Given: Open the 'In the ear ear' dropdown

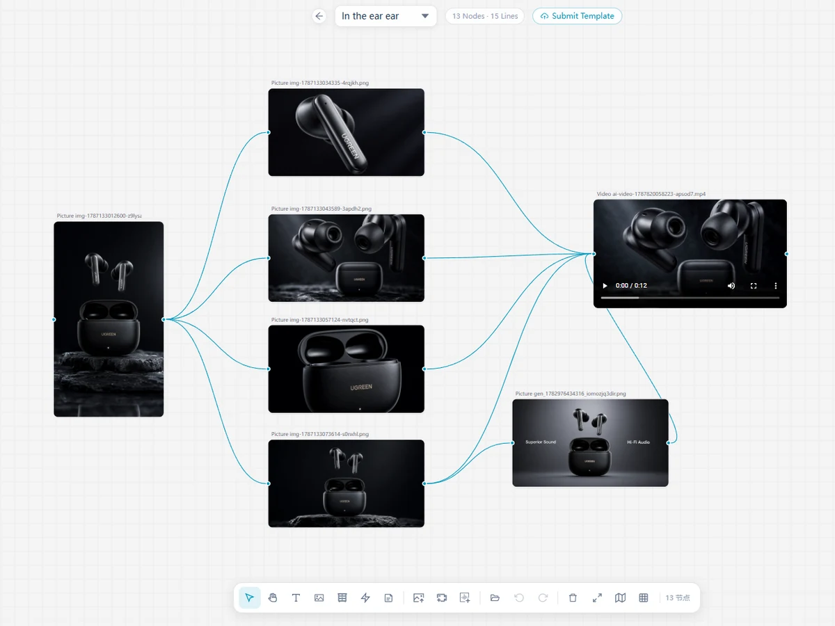Looking at the screenshot, I should pyautogui.click(x=385, y=16).
